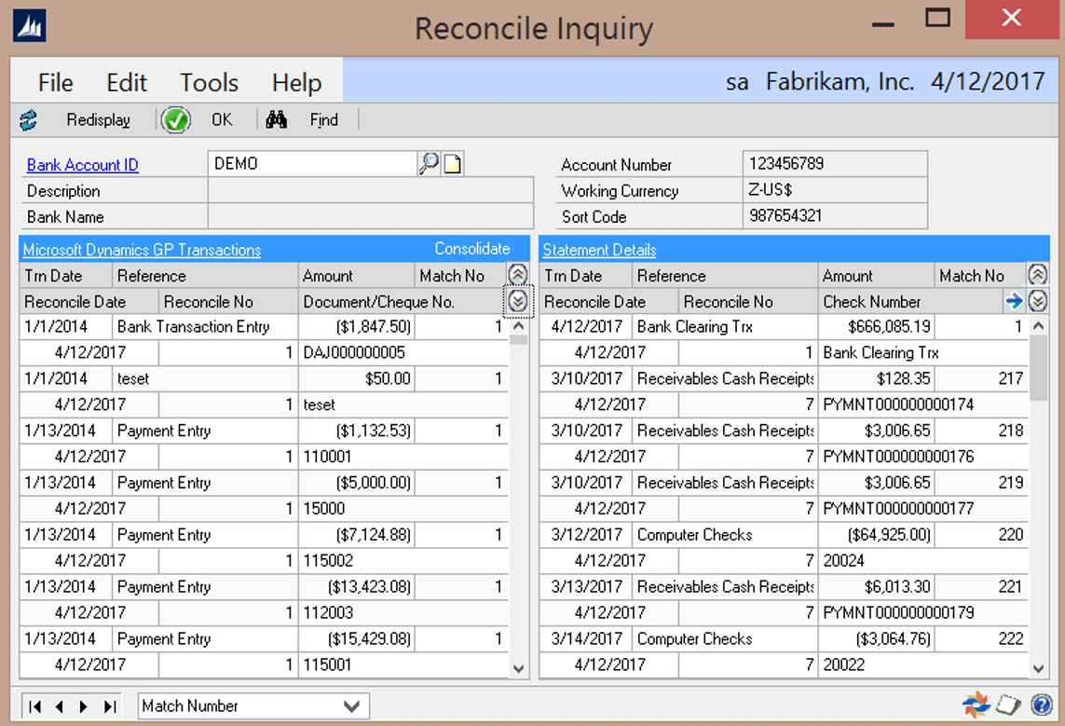This screenshot has height=726, width=1065.
Task: Click the notes icon in bottom status bar
Action: (1009, 705)
